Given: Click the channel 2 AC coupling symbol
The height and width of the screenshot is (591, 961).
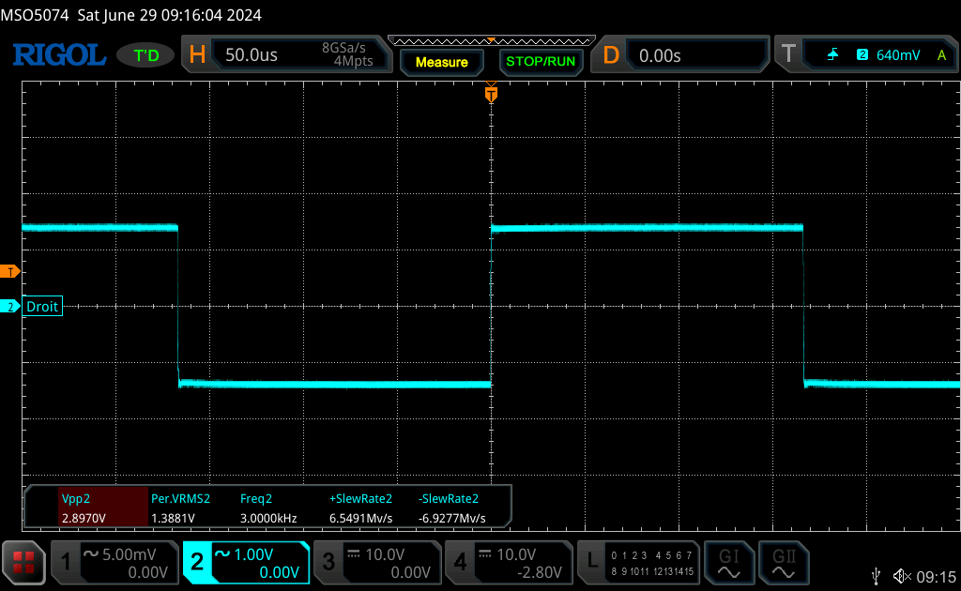Looking at the screenshot, I should pos(221,553).
